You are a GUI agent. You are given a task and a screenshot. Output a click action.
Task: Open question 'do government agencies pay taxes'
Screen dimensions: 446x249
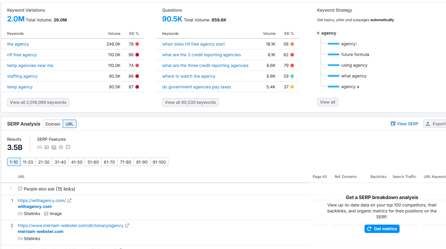(197, 87)
